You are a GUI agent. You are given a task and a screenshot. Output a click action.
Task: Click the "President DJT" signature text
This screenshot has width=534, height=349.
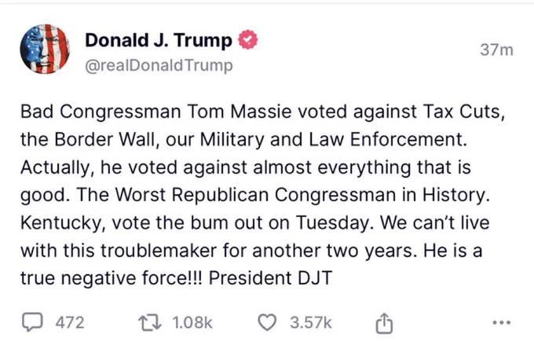pos(270,277)
